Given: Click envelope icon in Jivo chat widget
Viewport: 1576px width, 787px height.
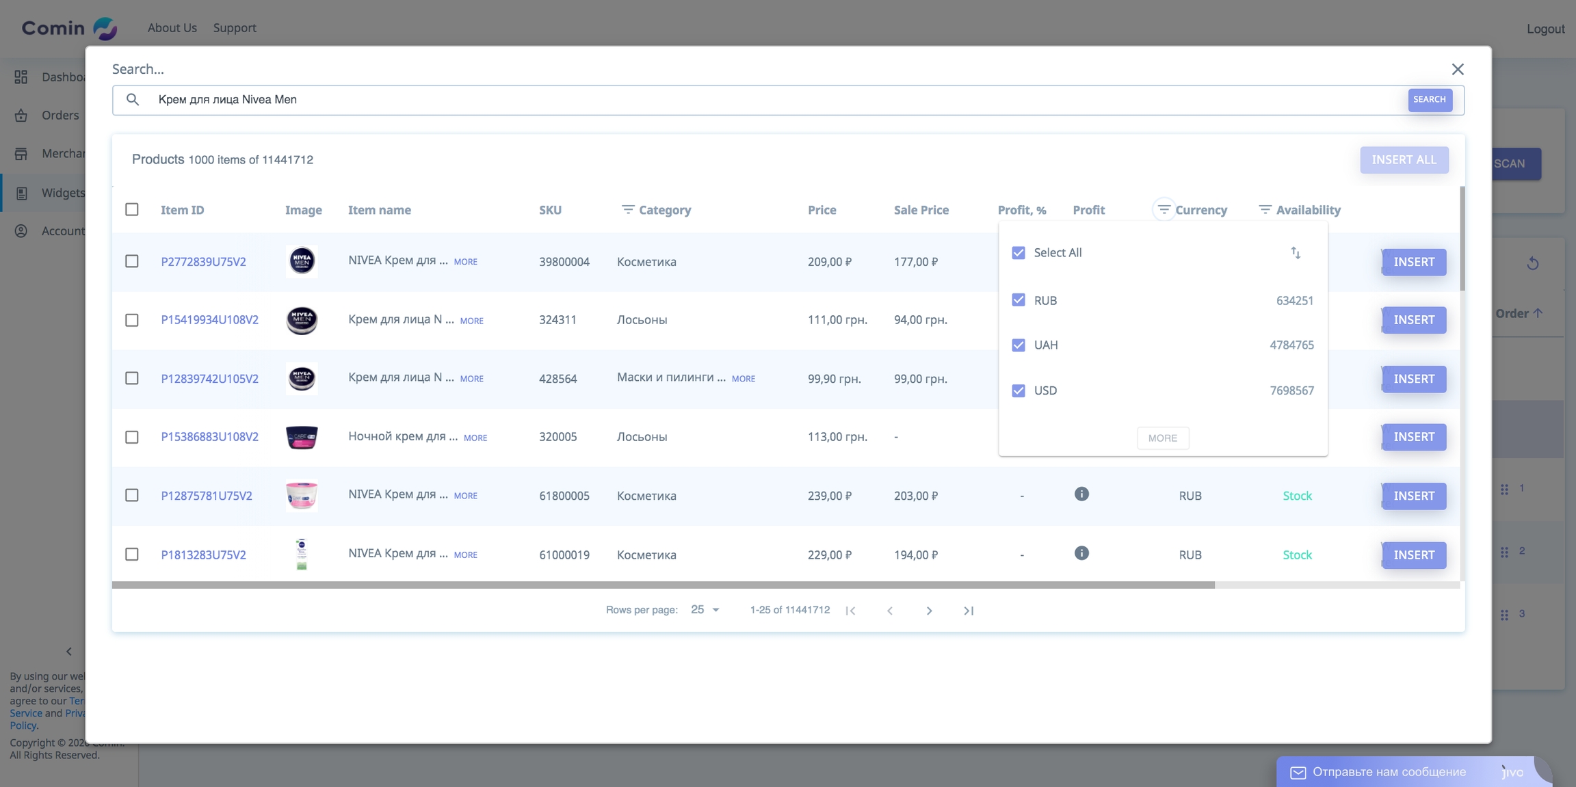Looking at the screenshot, I should 1298,773.
